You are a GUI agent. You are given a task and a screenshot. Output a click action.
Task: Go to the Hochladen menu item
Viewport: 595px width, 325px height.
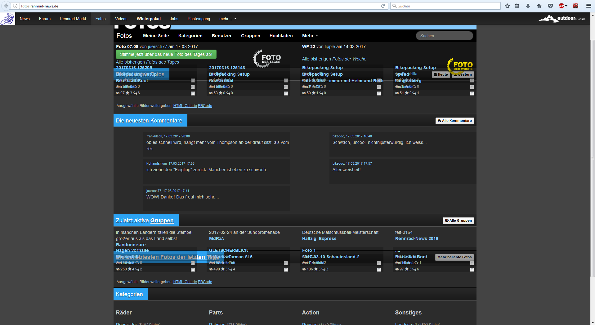click(281, 36)
